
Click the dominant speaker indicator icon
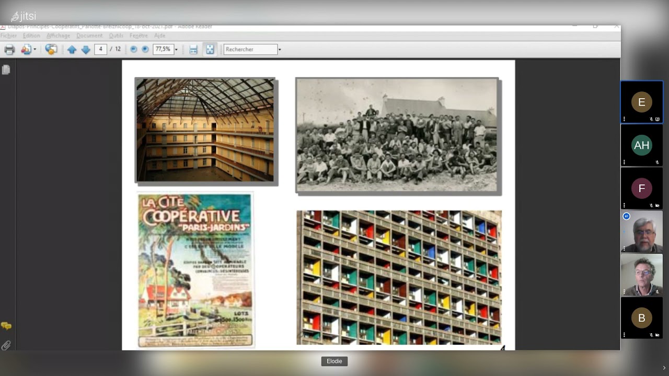(627, 216)
